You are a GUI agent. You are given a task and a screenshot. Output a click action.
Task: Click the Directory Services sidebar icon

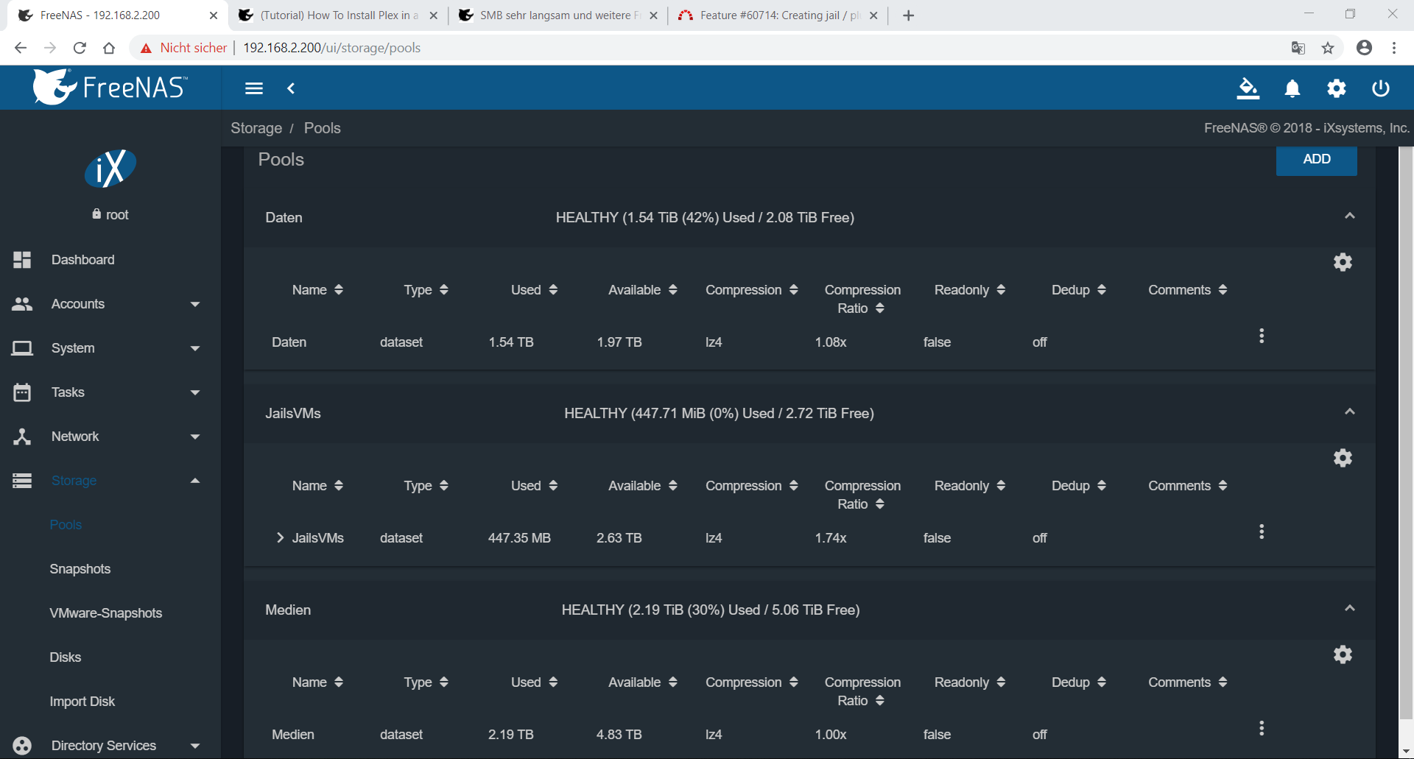[x=22, y=746]
